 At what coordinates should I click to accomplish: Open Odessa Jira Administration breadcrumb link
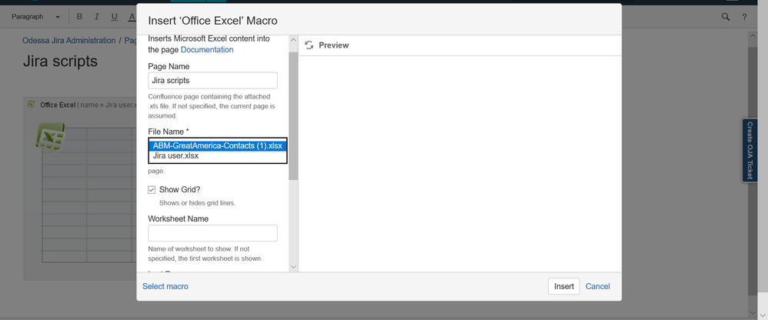coord(69,41)
